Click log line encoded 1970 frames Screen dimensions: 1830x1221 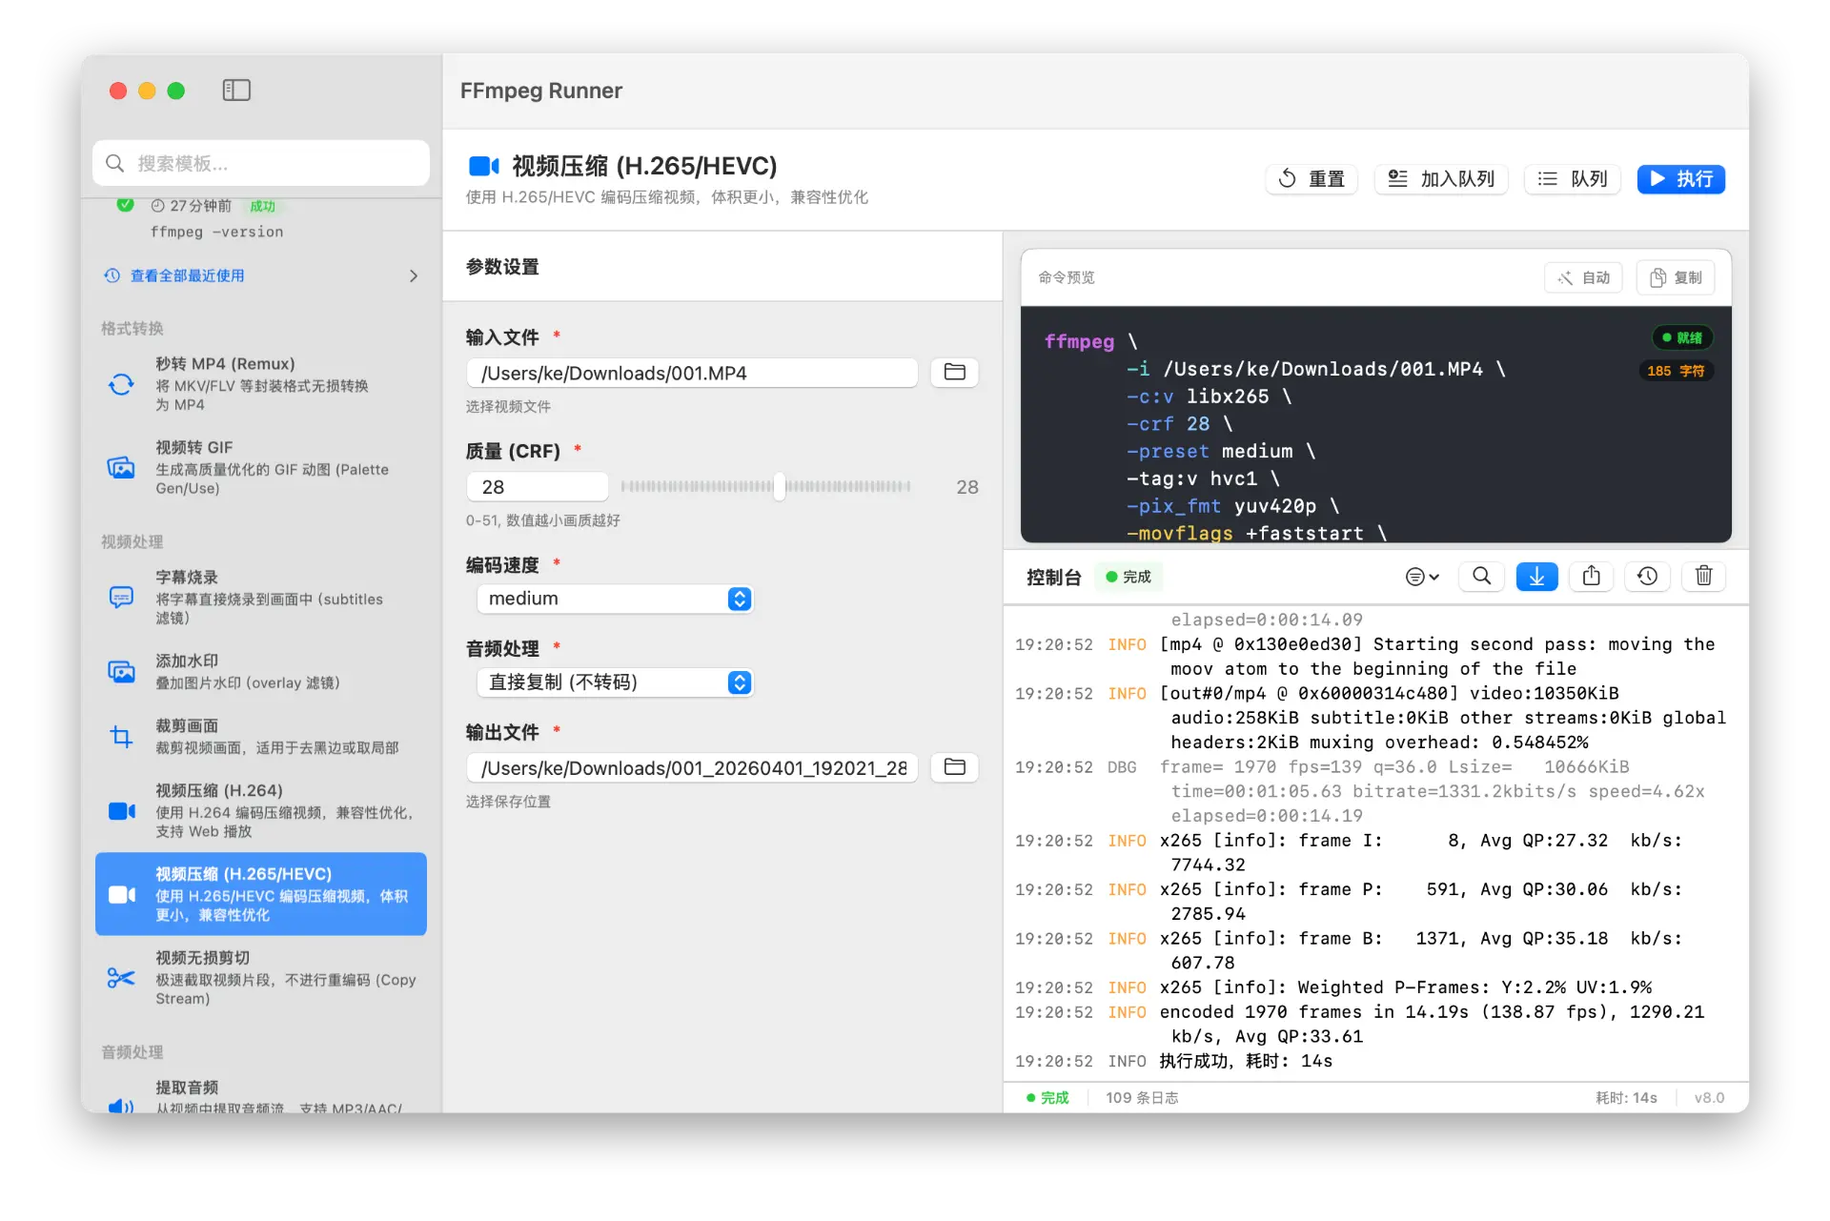click(1432, 1024)
